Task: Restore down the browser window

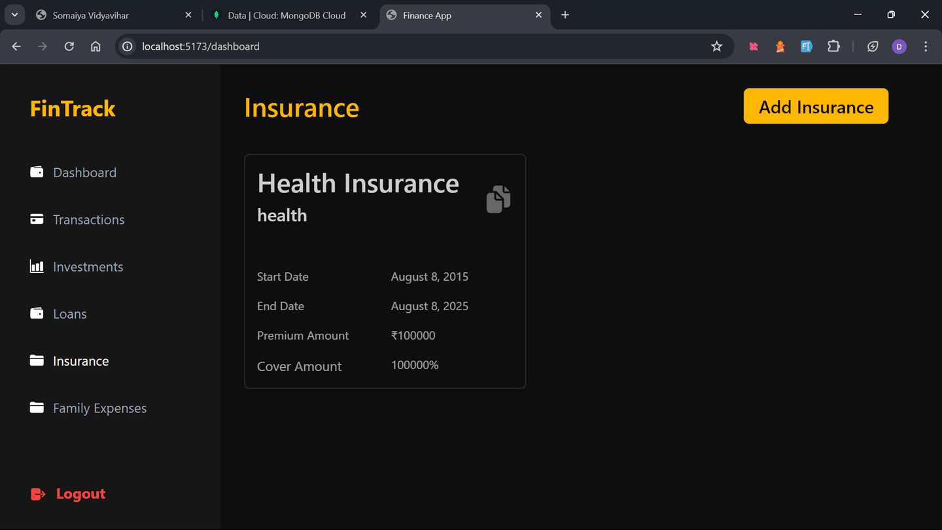Action: [x=891, y=14]
